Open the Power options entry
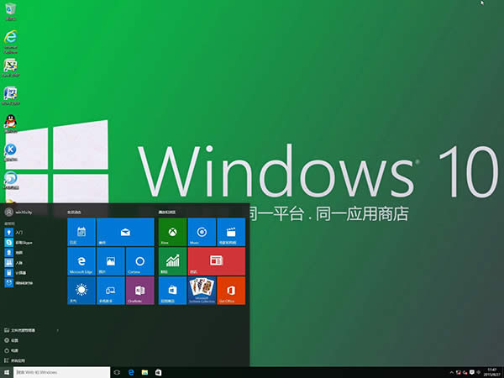Screen dimensions: 504x378 [x=15, y=349]
